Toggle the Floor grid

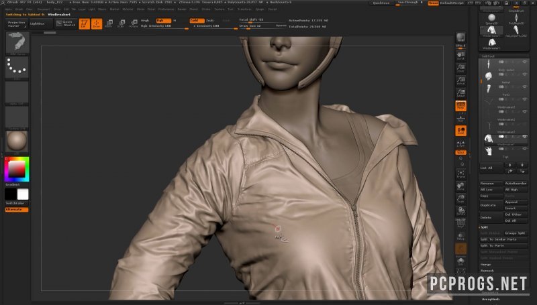pos(460,118)
